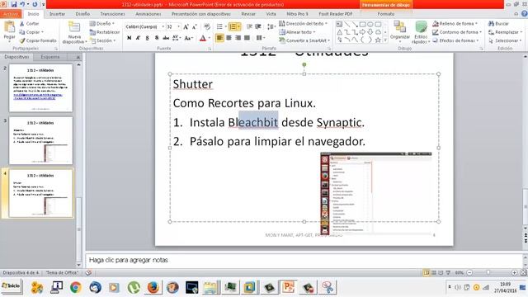Open font color A dropdown arrow
Viewport: 528px width, 297px height.
click(209, 38)
